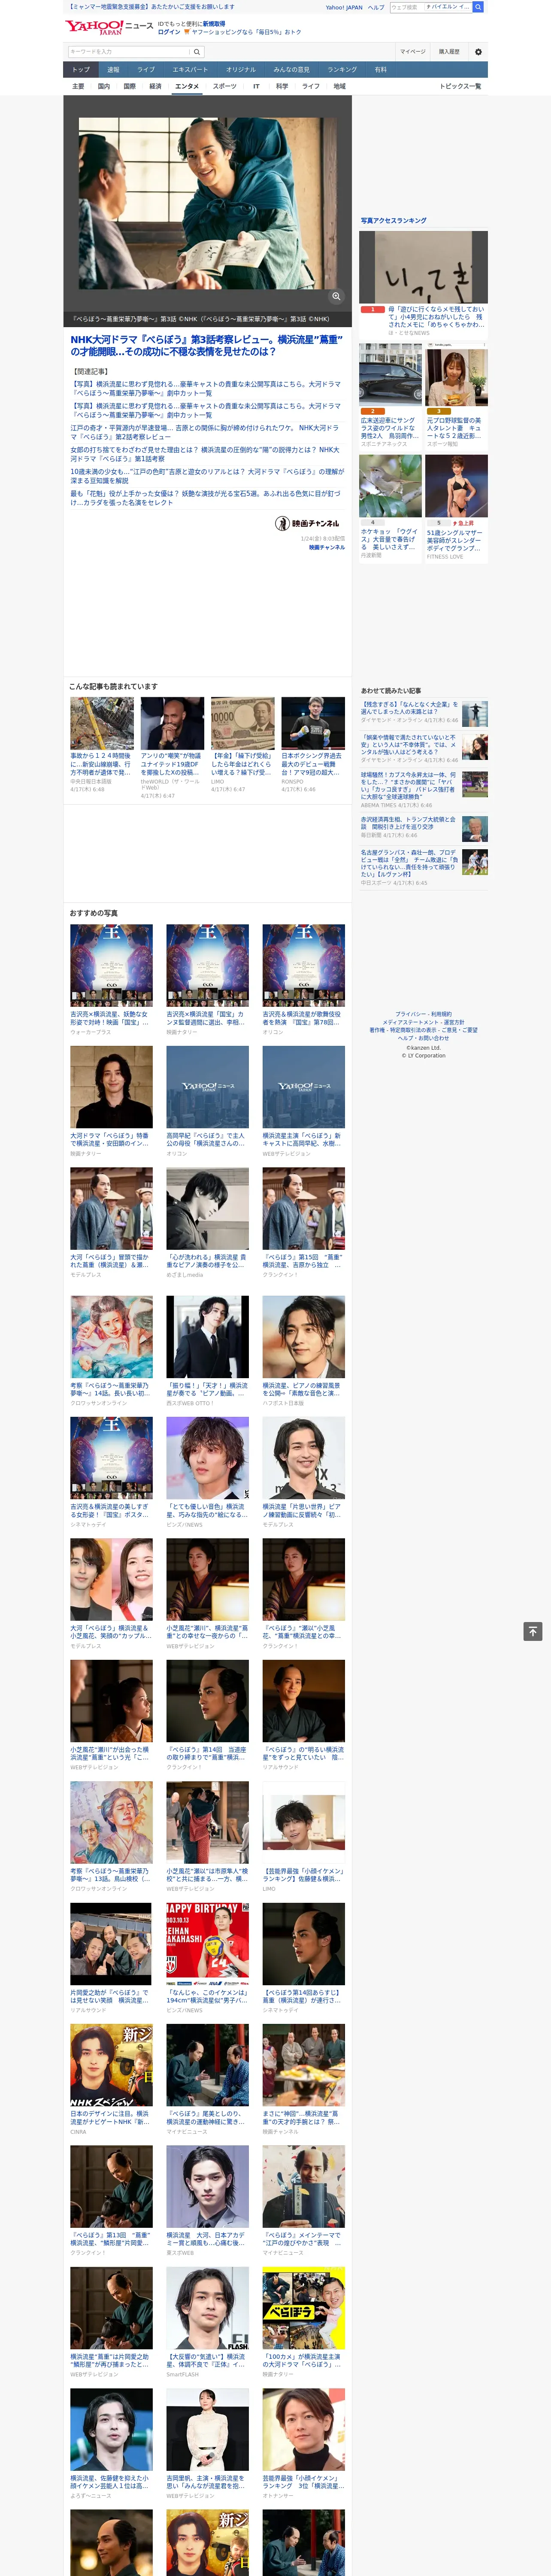Select the IT category

(256, 86)
